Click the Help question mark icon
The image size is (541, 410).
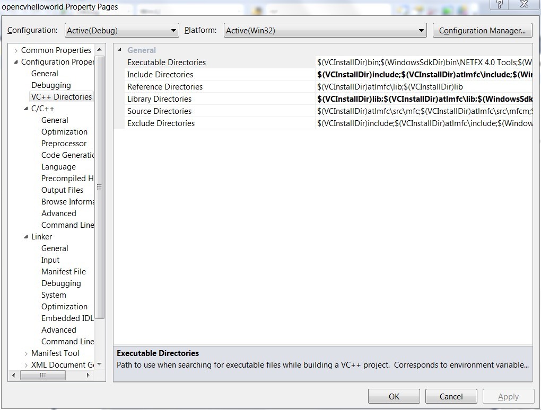499,5
